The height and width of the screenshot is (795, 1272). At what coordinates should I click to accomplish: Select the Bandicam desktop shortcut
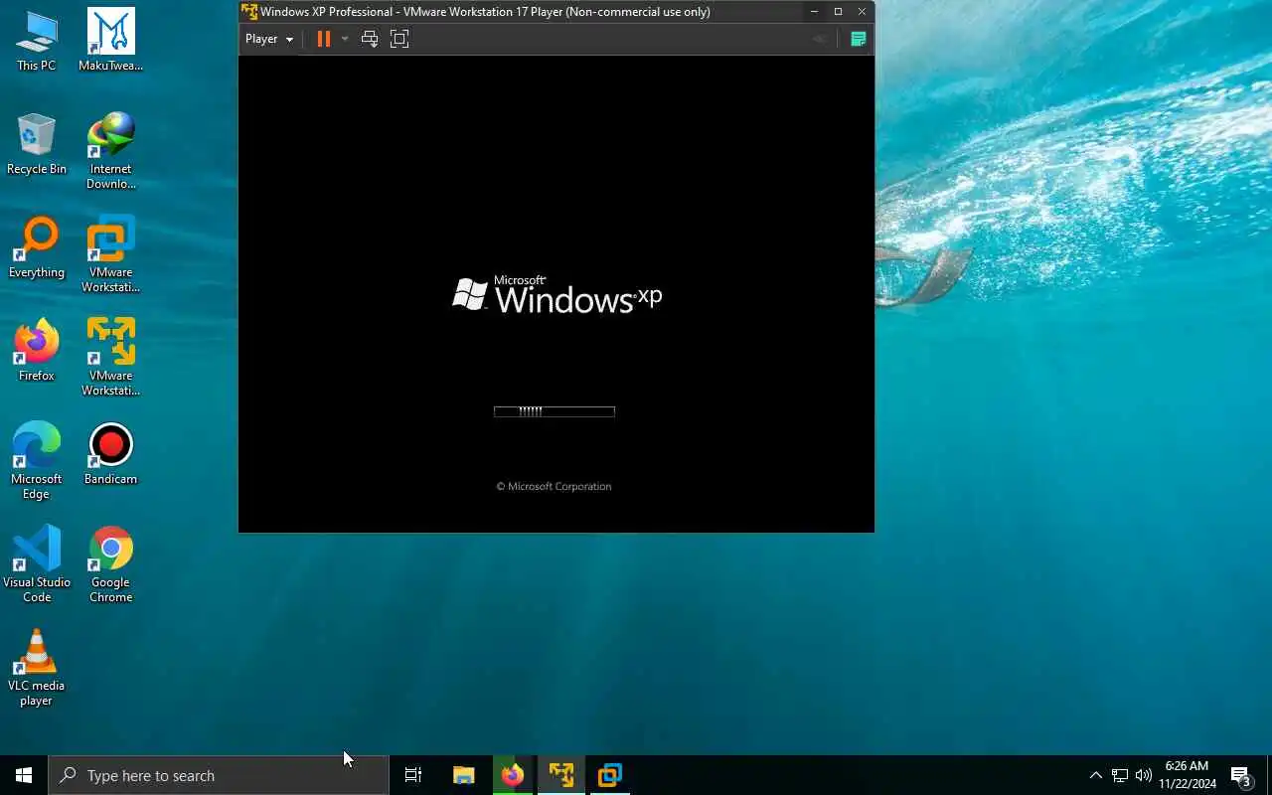(110, 454)
